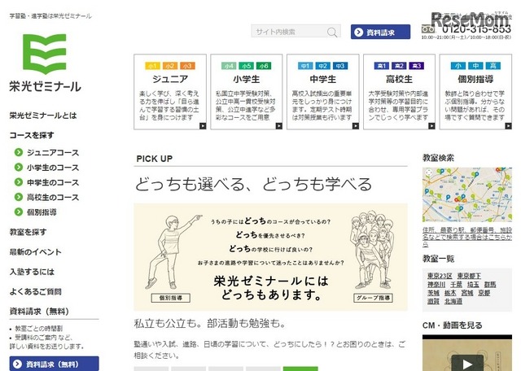The width and height of the screenshot is (521, 371).
Task: Click green arrow icon beside 高校生のコース
Action: point(19,197)
